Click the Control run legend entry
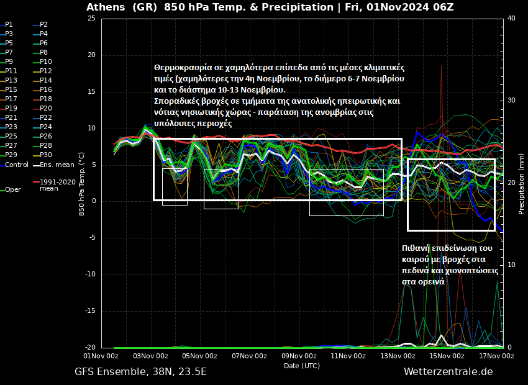 click(x=16, y=165)
